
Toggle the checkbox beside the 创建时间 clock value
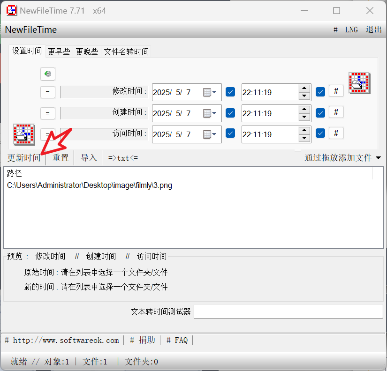[320, 112]
